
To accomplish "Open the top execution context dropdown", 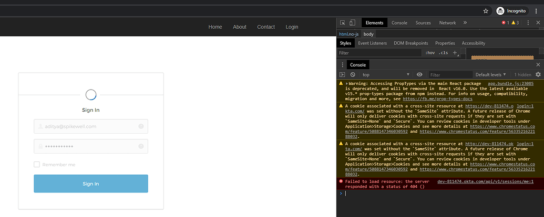I will (x=386, y=74).
